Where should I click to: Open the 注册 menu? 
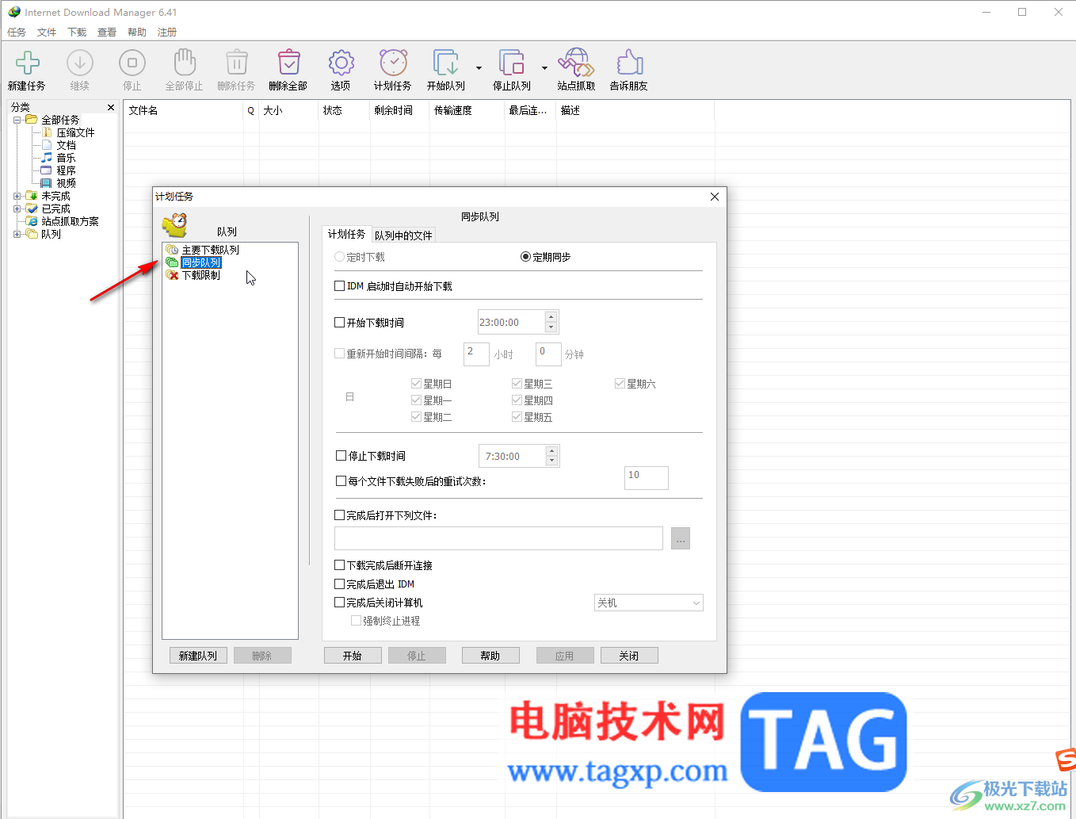pos(167,33)
